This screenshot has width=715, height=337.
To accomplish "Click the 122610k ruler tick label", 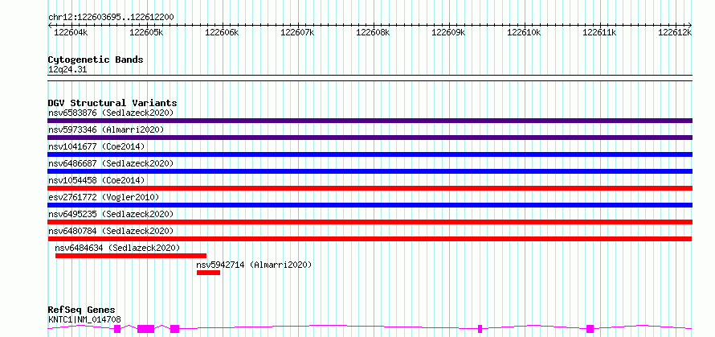I will point(524,32).
